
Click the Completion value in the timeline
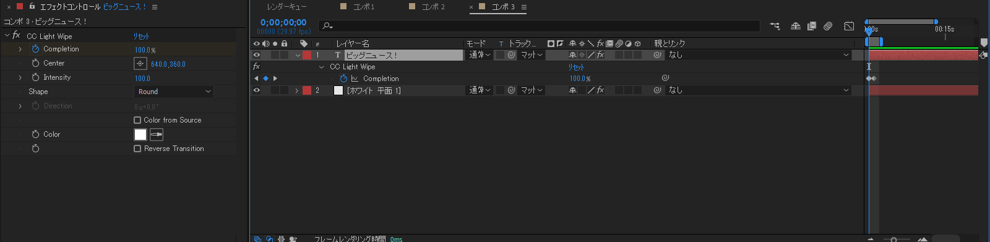click(x=580, y=79)
